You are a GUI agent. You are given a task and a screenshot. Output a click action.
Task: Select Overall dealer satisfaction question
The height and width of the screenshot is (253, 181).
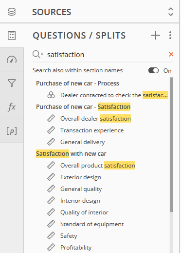coord(95,119)
